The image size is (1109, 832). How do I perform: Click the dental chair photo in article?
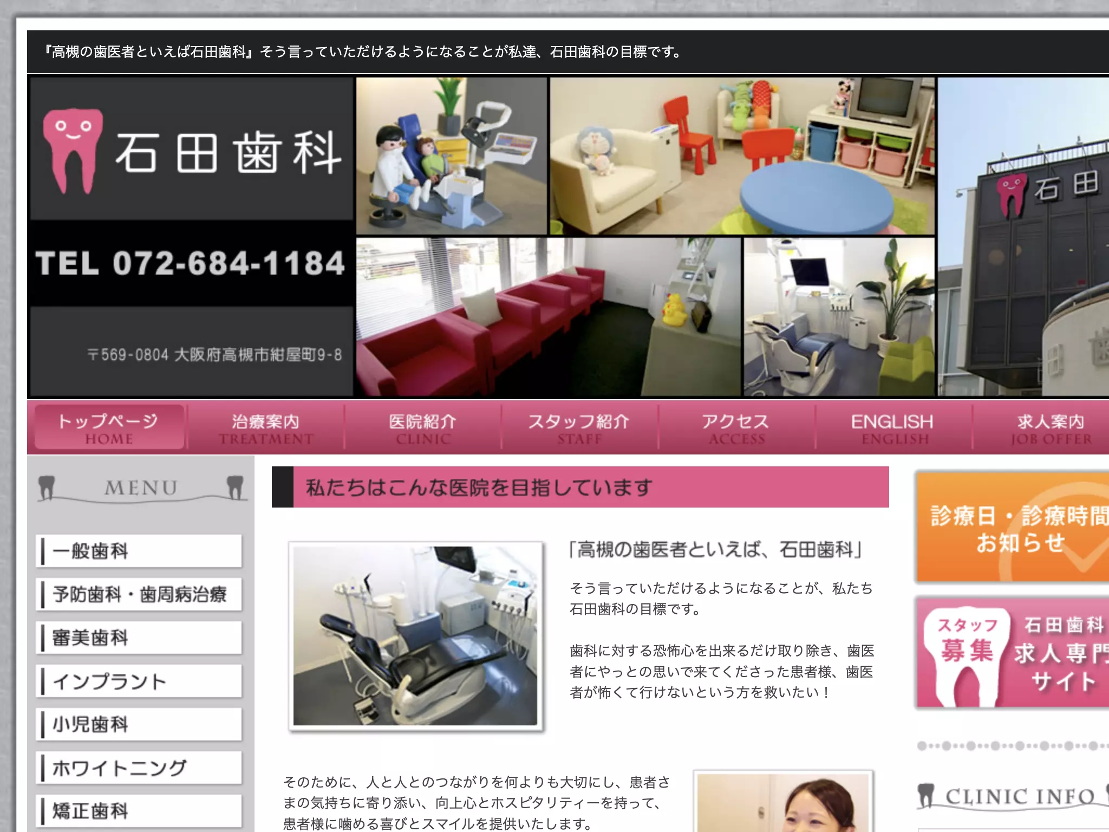tap(416, 636)
